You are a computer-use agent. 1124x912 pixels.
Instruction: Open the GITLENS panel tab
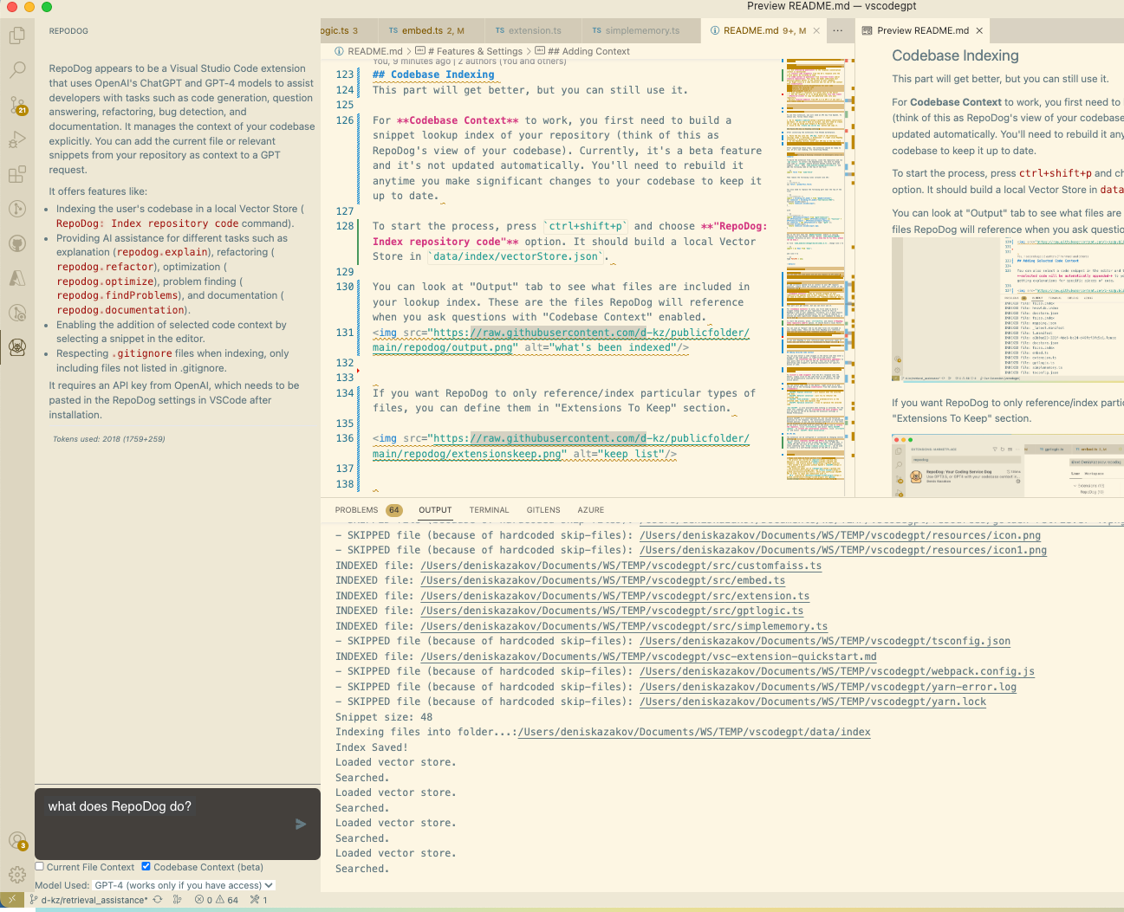tap(543, 510)
